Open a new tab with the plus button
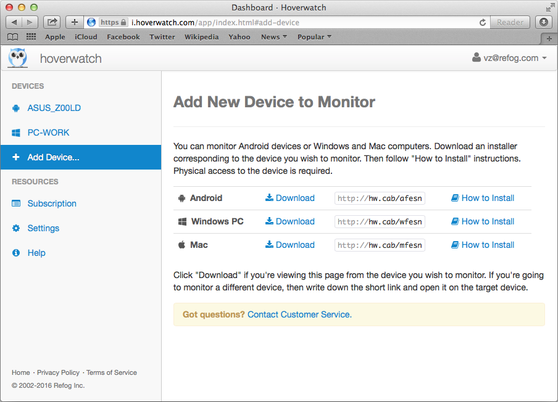The image size is (558, 402). click(x=549, y=38)
